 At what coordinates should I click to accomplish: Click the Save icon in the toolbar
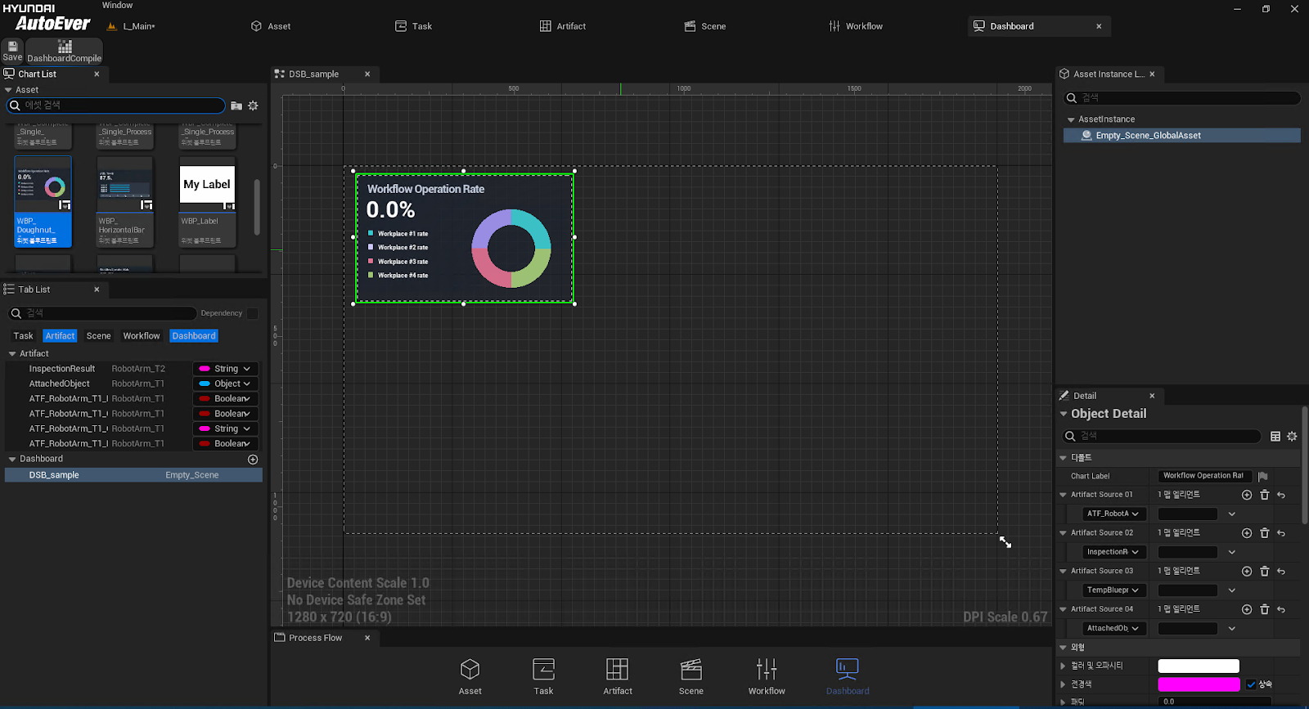12,50
